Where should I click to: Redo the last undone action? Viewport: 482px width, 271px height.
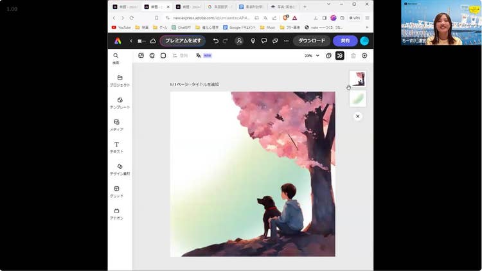pos(226,41)
